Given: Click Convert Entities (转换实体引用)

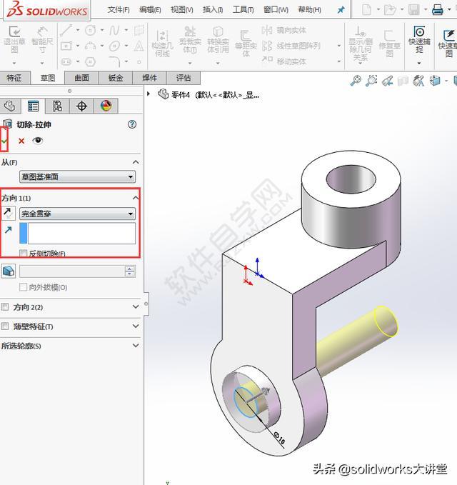Looking at the screenshot, I should 218,40.
